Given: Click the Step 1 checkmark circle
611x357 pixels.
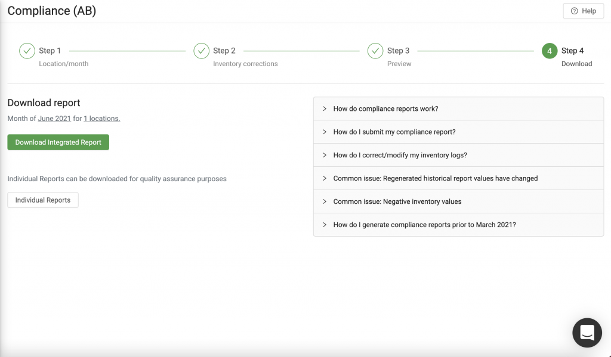Looking at the screenshot, I should click(27, 51).
